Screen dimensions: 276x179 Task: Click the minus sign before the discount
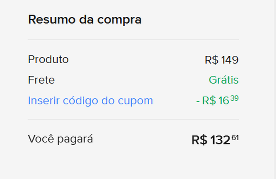point(198,101)
